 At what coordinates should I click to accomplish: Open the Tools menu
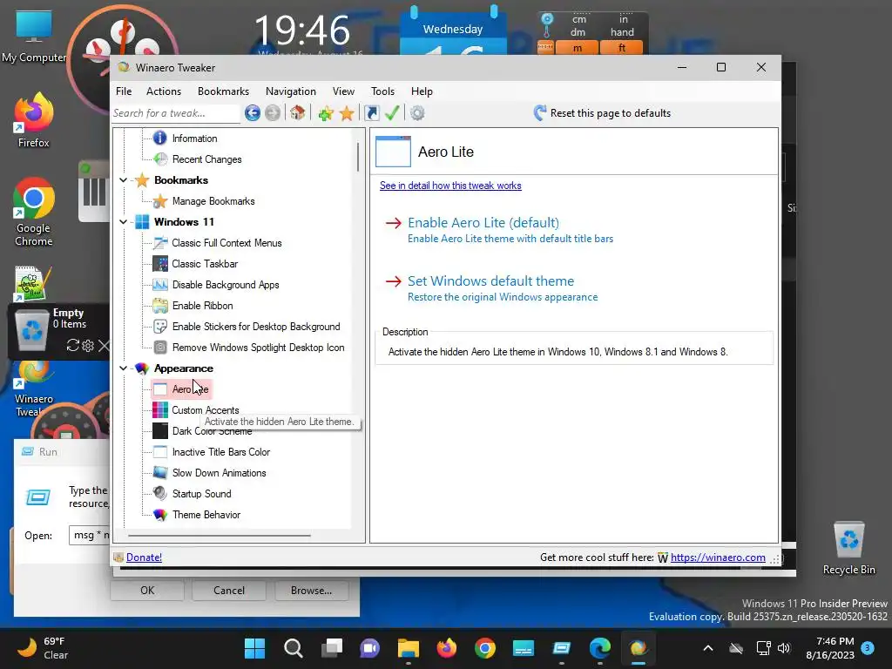(x=382, y=91)
